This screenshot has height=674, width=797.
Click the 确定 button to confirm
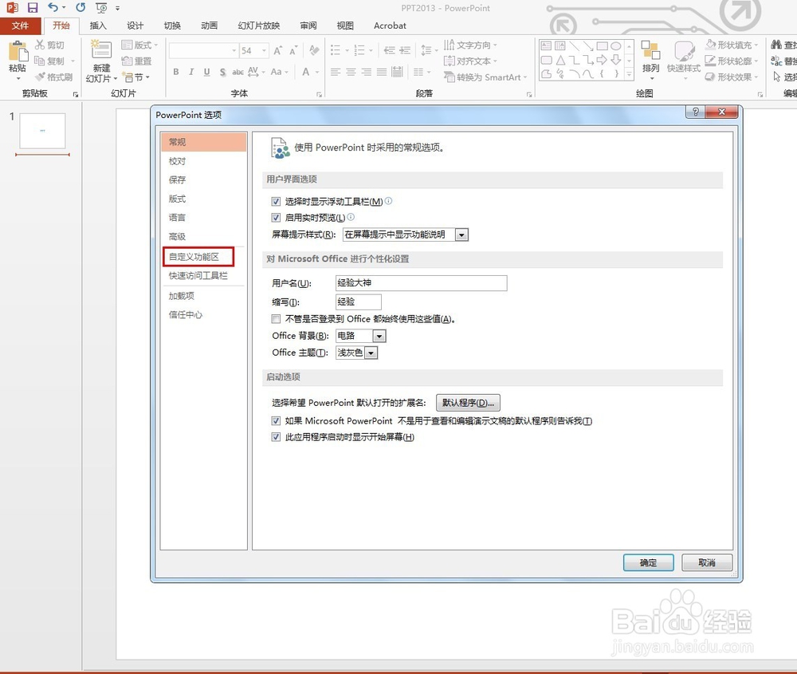point(648,562)
